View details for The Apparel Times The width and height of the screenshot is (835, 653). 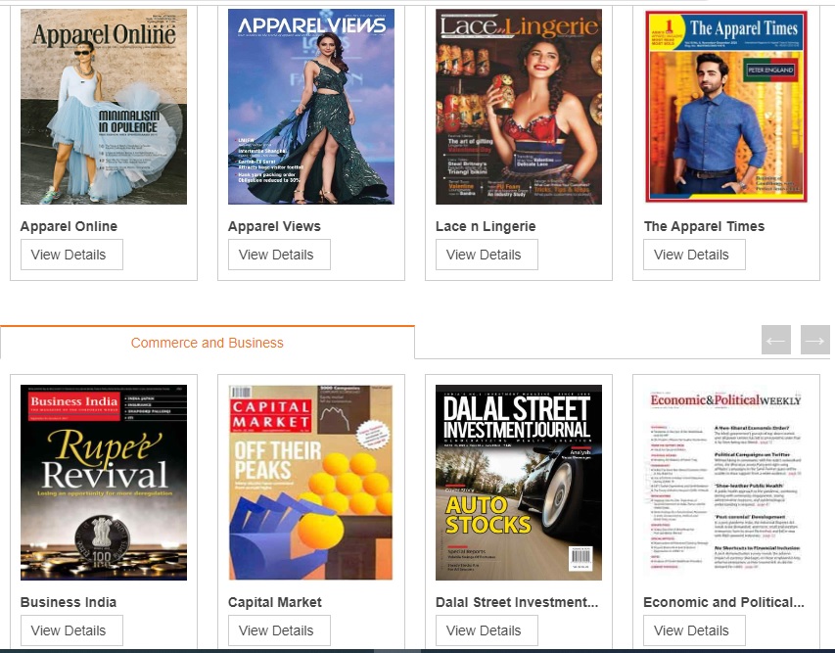pyautogui.click(x=694, y=255)
